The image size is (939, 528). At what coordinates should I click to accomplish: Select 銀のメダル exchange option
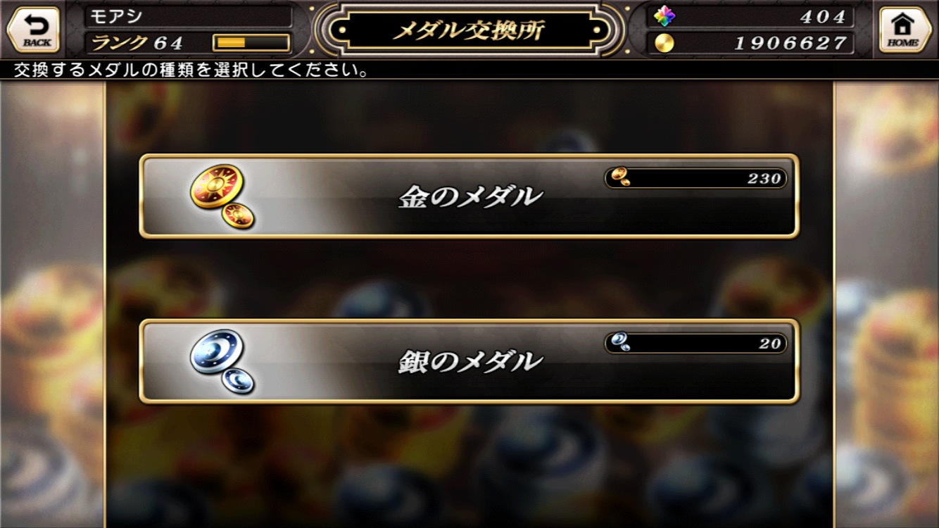469,361
